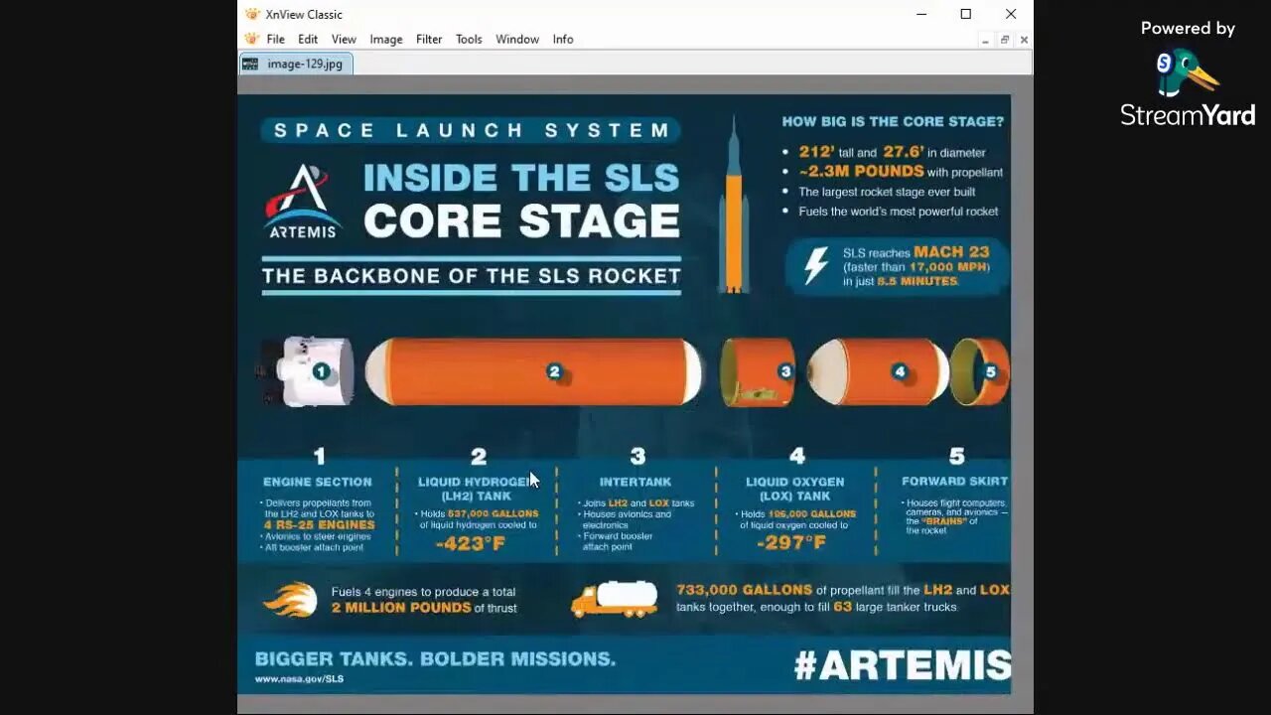Click 'THE BACKBONE OF THE SLS ROCKET' text
Image resolution: width=1271 pixels, height=715 pixels.
tap(472, 276)
